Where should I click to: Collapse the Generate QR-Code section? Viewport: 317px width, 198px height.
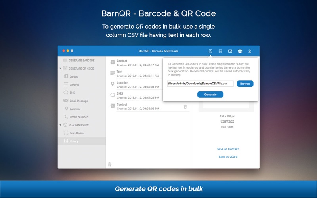[x=60, y=69]
